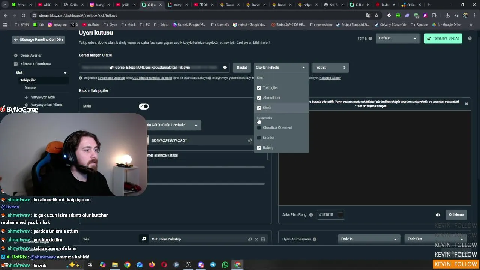This screenshot has width=480, height=270.
Task: Toggle the Etkin switch off
Action: click(144, 106)
